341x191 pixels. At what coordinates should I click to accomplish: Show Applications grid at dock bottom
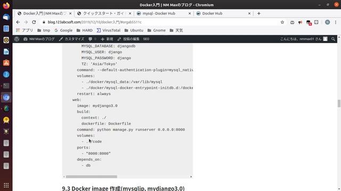click(x=6, y=185)
